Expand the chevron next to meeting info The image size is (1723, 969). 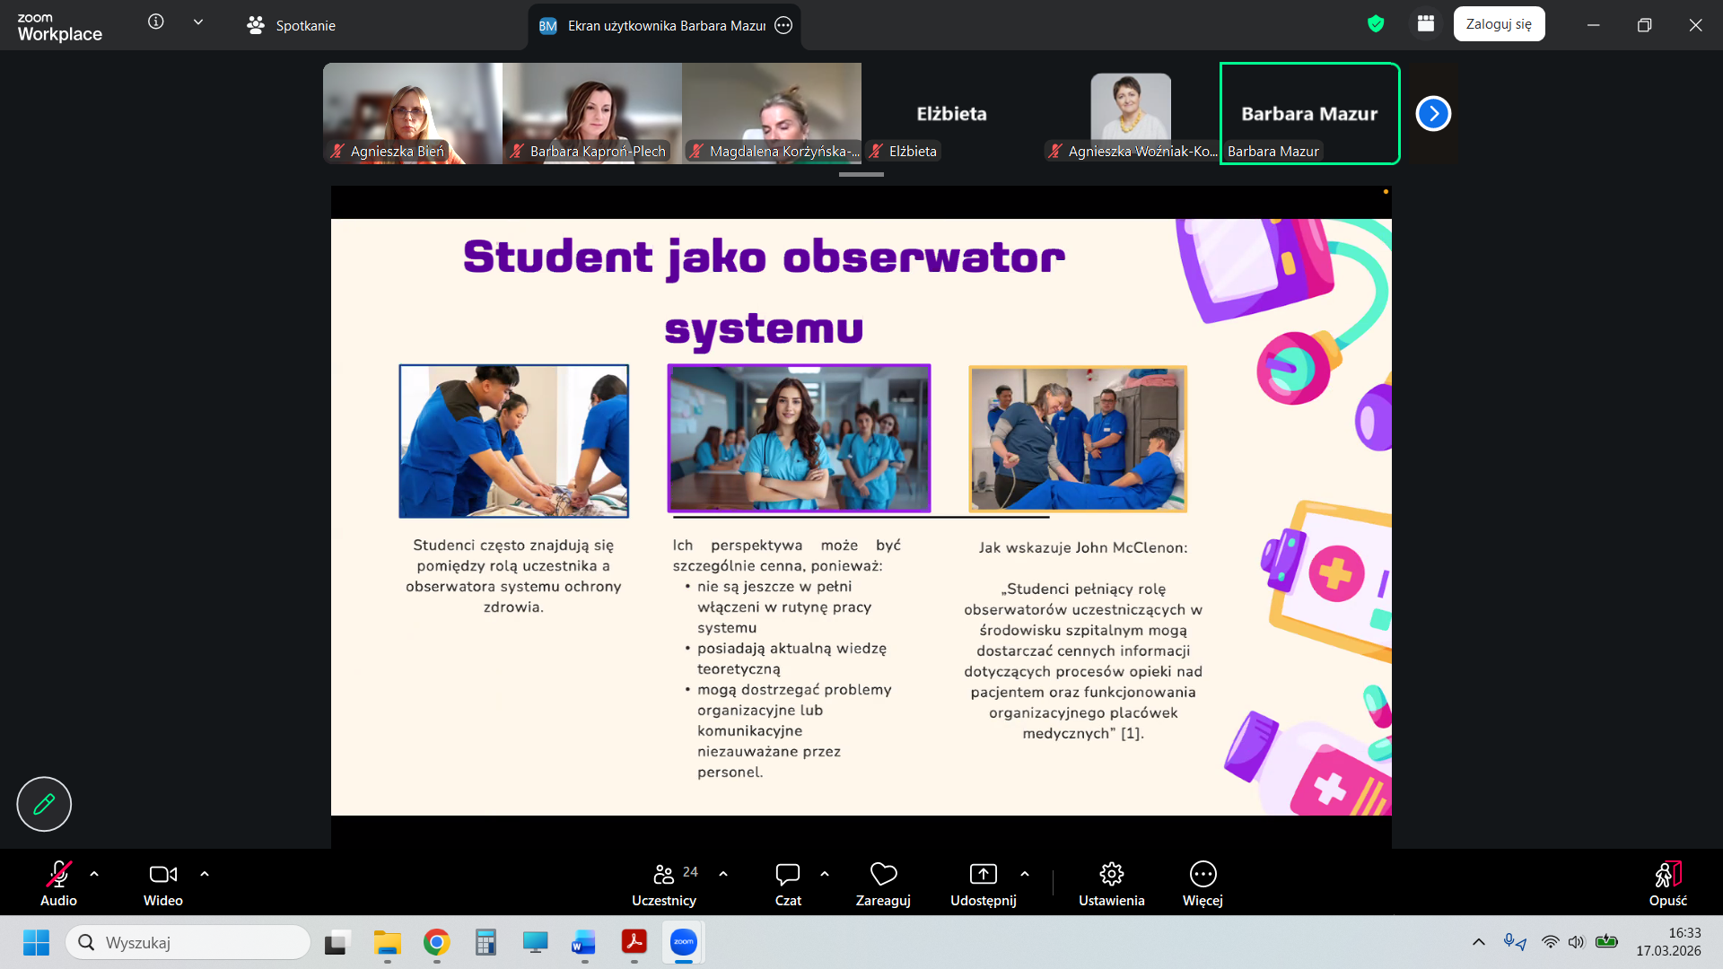198,22
